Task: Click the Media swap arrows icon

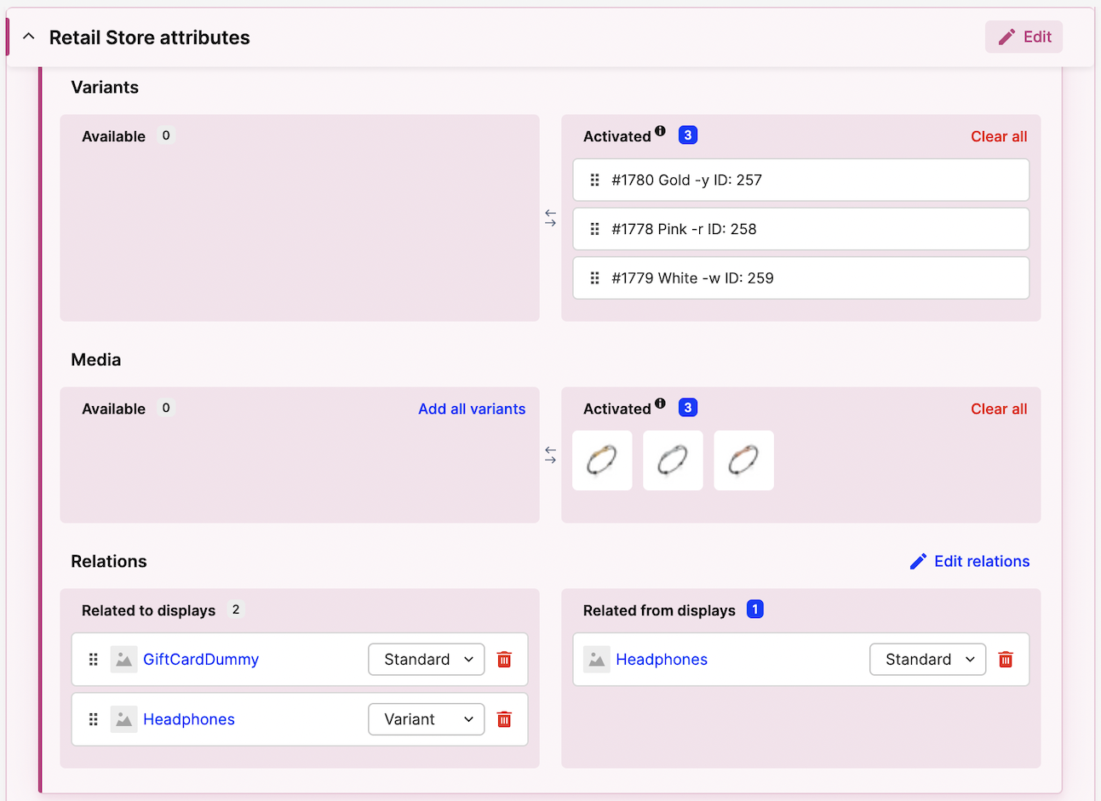Action: [x=550, y=455]
